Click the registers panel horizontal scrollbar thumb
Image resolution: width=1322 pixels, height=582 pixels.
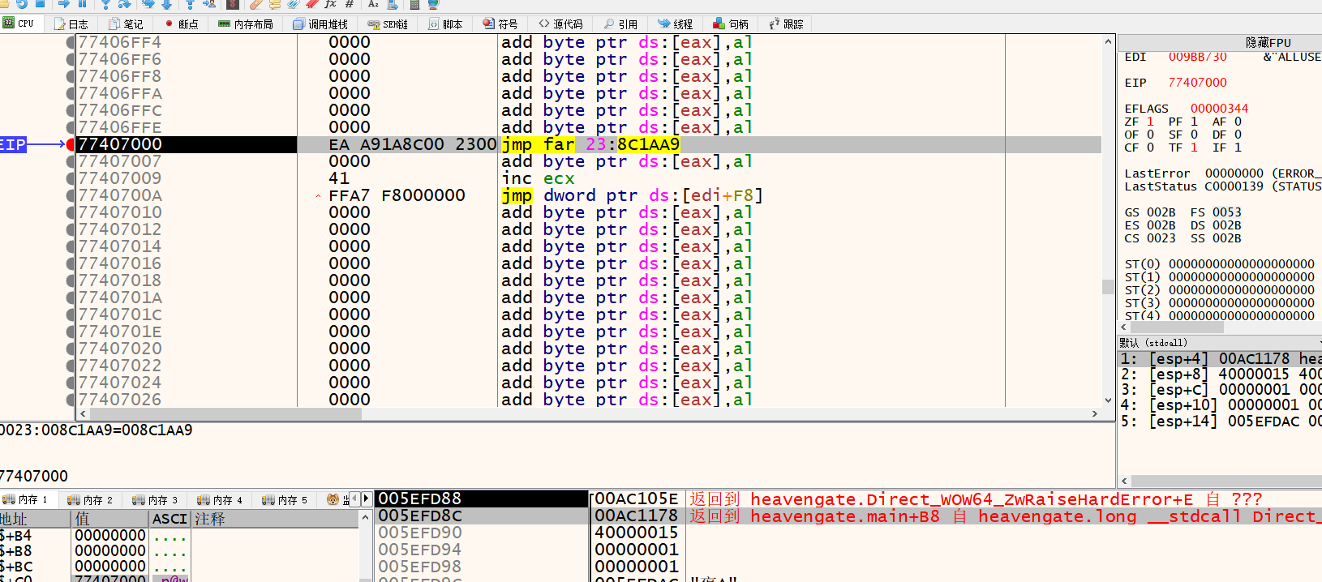(x=1178, y=327)
